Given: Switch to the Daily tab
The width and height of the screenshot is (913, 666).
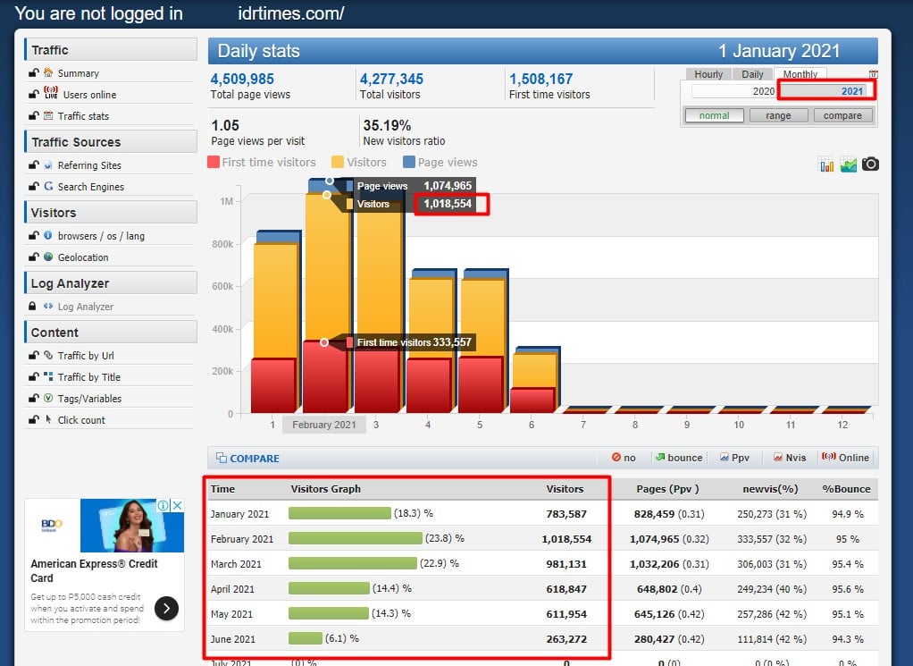Looking at the screenshot, I should pyautogui.click(x=752, y=74).
